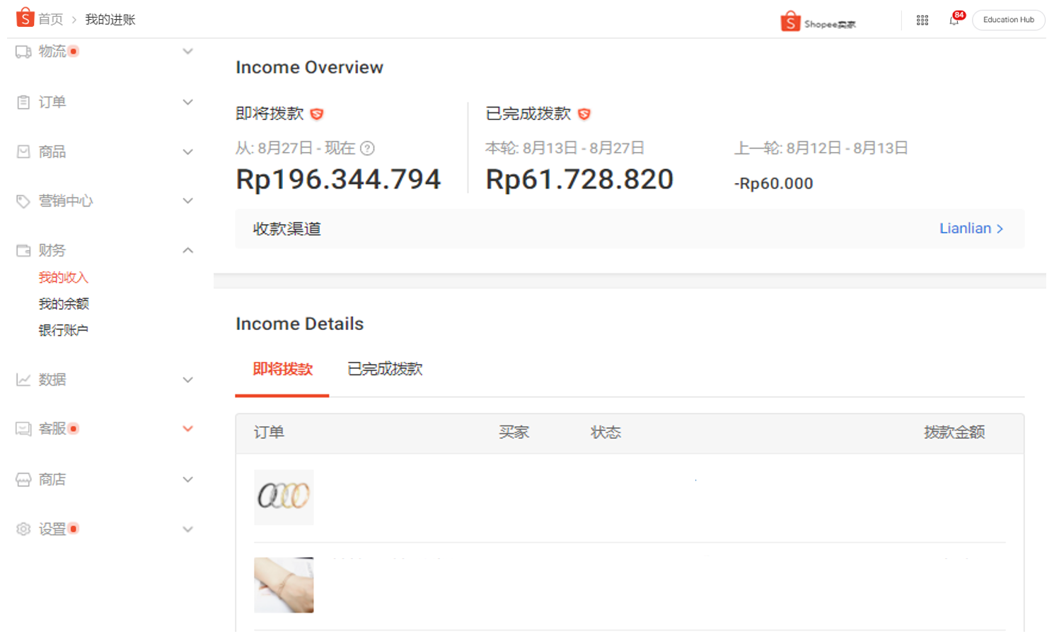
Task: Switch to the 已完成拨款 details tab
Action: (385, 369)
